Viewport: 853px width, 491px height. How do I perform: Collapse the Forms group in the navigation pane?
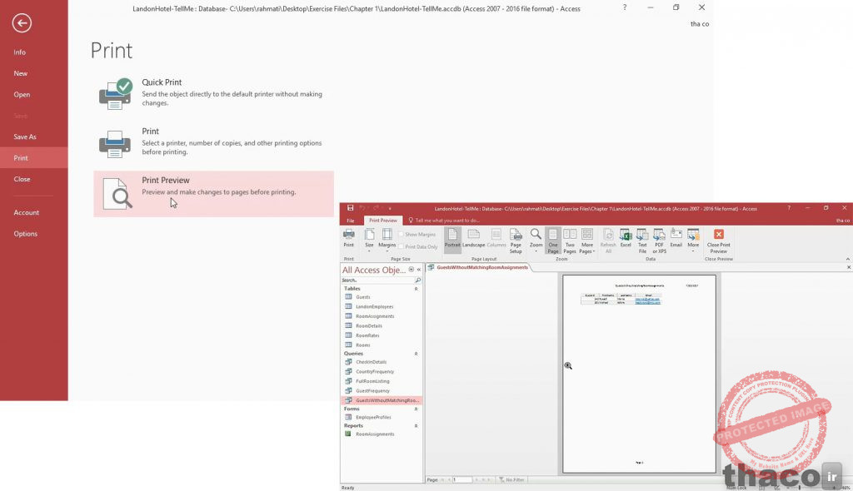[417, 409]
